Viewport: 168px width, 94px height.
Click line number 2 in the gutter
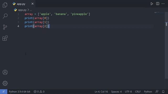pyautogui.click(x=18, y=18)
